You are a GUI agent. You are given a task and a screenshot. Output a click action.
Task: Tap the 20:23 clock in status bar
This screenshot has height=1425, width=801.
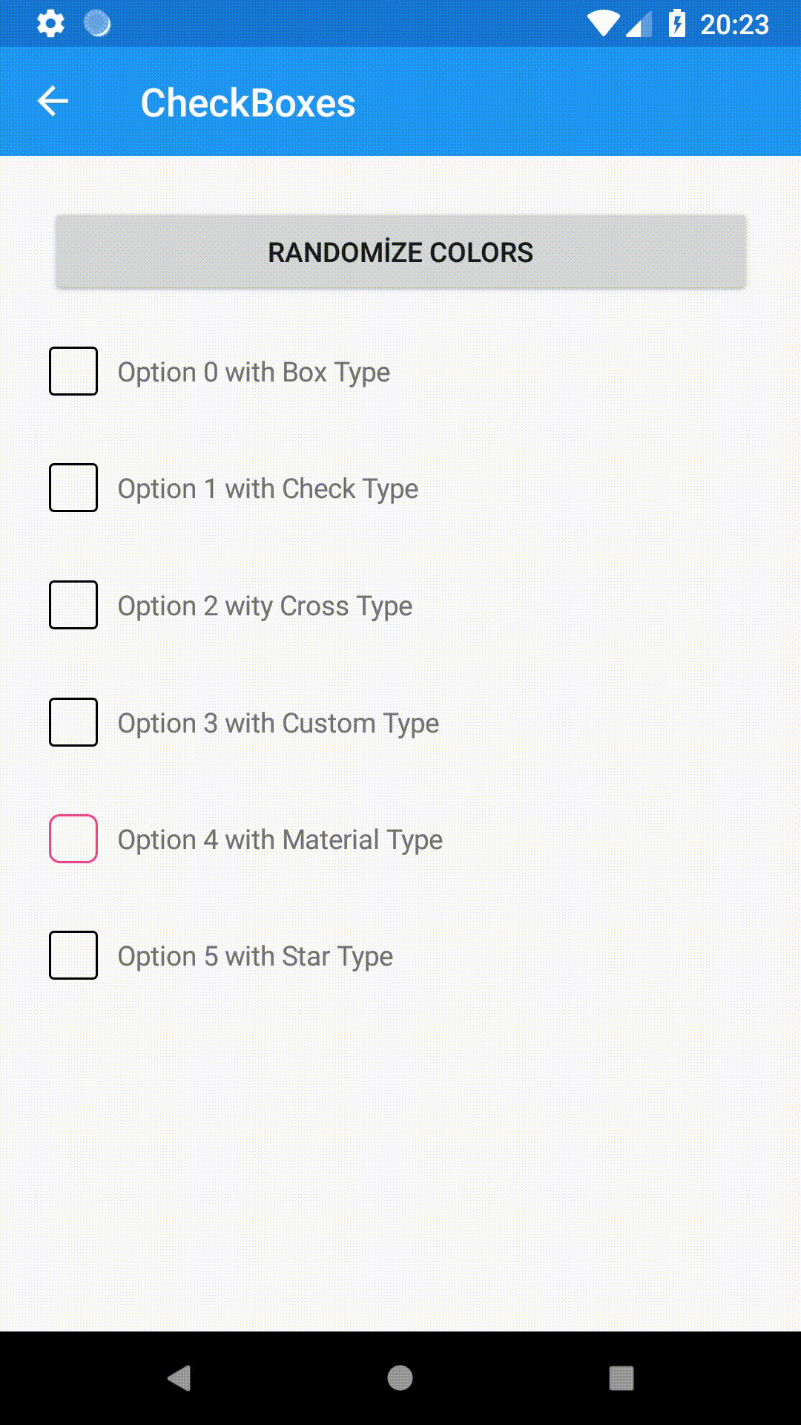pos(734,24)
